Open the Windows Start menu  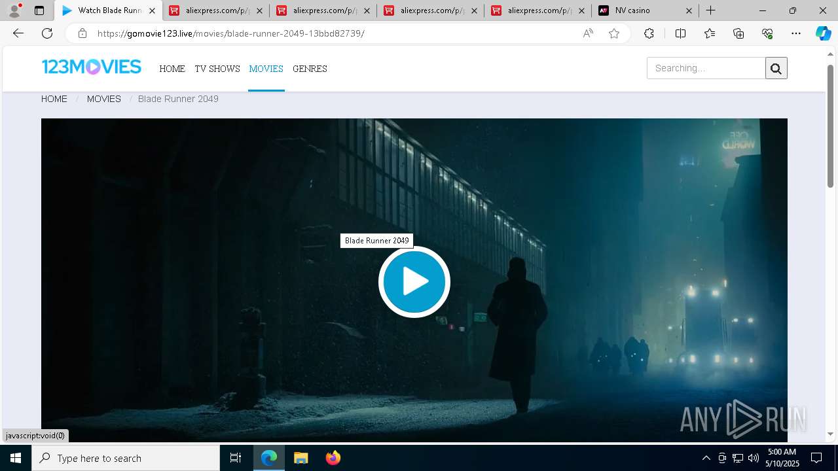click(x=16, y=458)
